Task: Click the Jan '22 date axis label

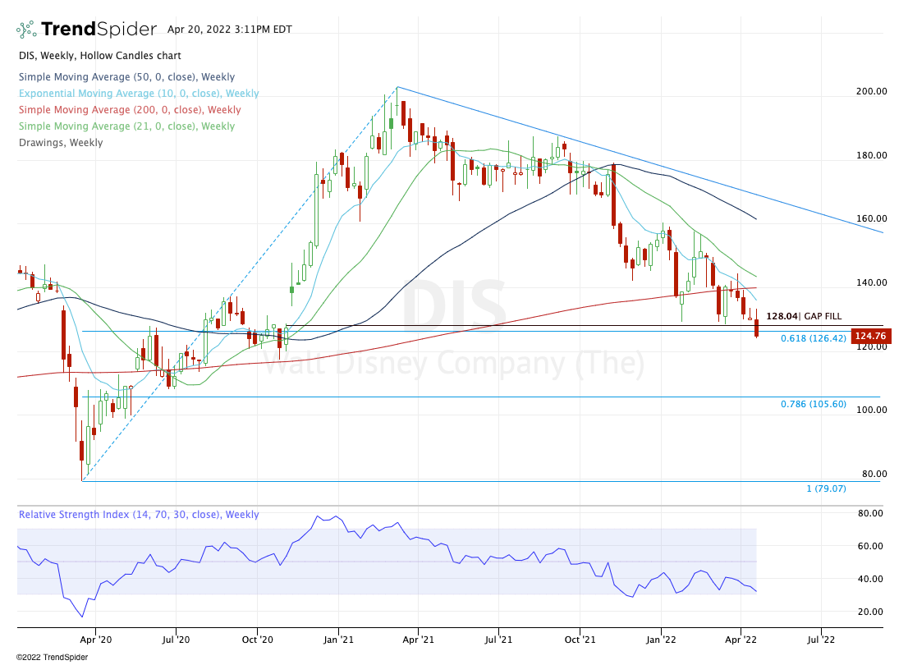Action: pyautogui.click(x=661, y=640)
